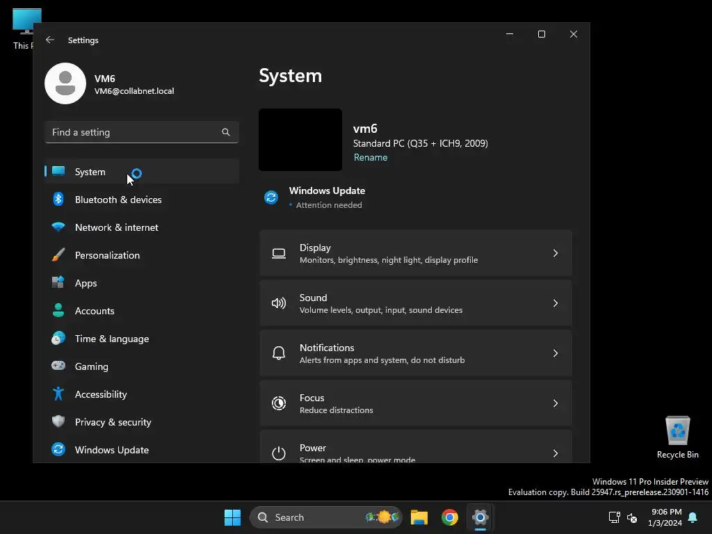Navigate to the Privacy & security label
Viewport: 712px width, 534px height.
tap(113, 422)
